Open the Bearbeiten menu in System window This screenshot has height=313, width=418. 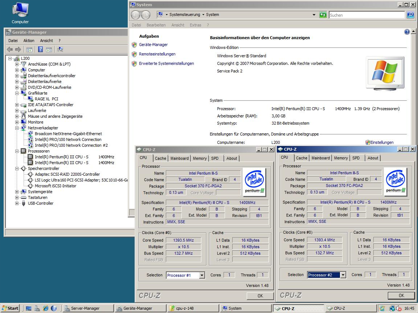click(156, 25)
